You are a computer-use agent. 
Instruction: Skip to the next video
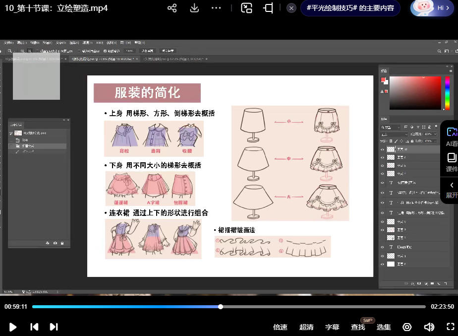54,327
